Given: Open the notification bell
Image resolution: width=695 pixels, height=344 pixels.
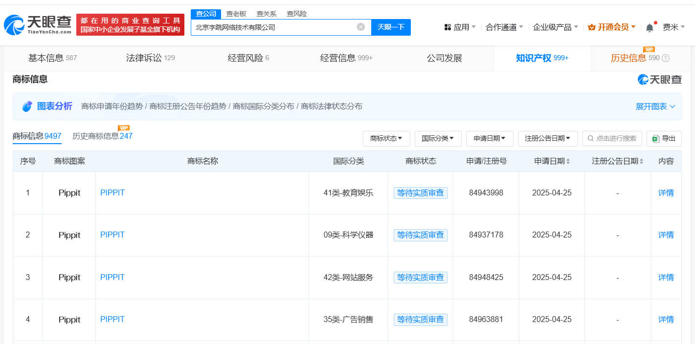Looking at the screenshot, I should (650, 27).
